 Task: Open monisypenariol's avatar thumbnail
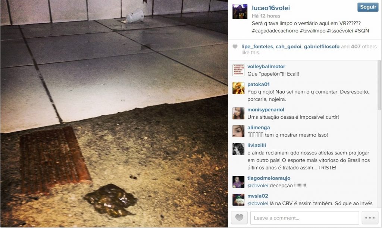click(x=238, y=113)
